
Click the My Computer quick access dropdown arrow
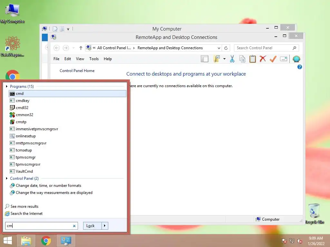coord(68,29)
